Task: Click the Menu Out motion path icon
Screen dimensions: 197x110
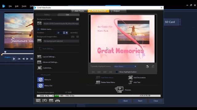Action: click(x=40, y=86)
